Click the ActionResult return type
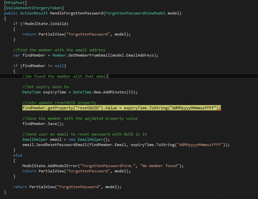258x199 pixels. coord(34,13)
